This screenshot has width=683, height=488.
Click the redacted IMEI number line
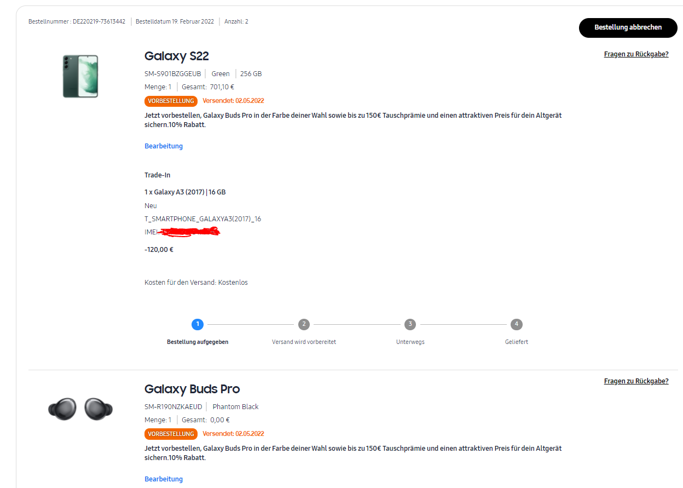[182, 232]
